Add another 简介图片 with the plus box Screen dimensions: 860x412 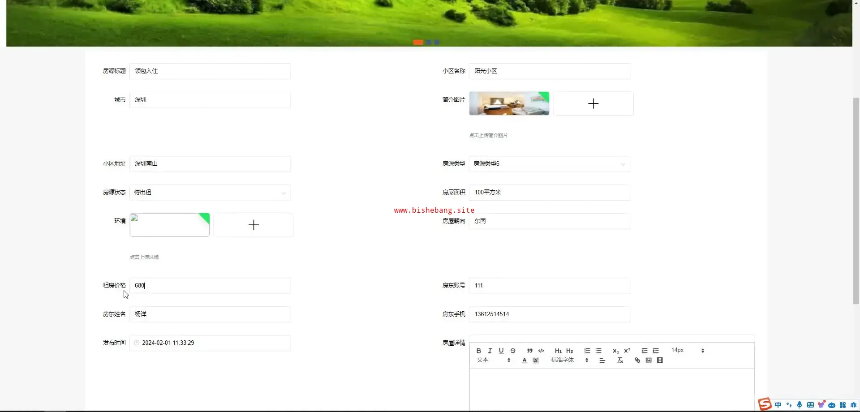click(x=593, y=103)
